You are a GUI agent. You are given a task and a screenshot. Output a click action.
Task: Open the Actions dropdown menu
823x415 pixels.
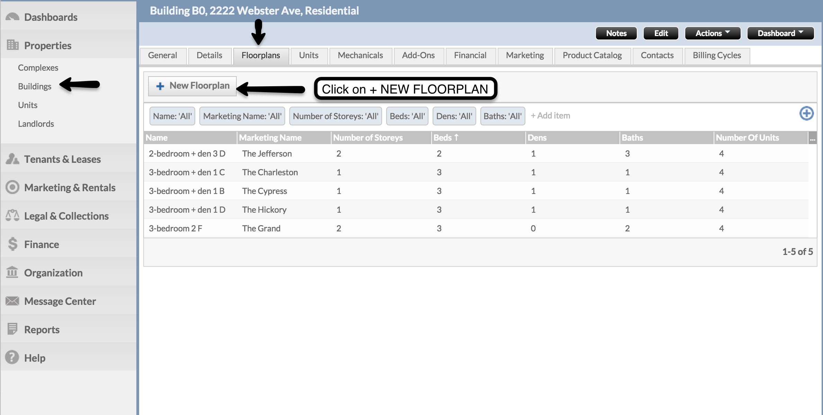712,33
